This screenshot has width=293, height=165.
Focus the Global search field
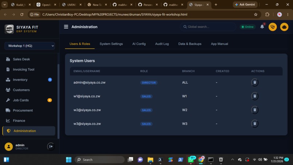[208, 27]
